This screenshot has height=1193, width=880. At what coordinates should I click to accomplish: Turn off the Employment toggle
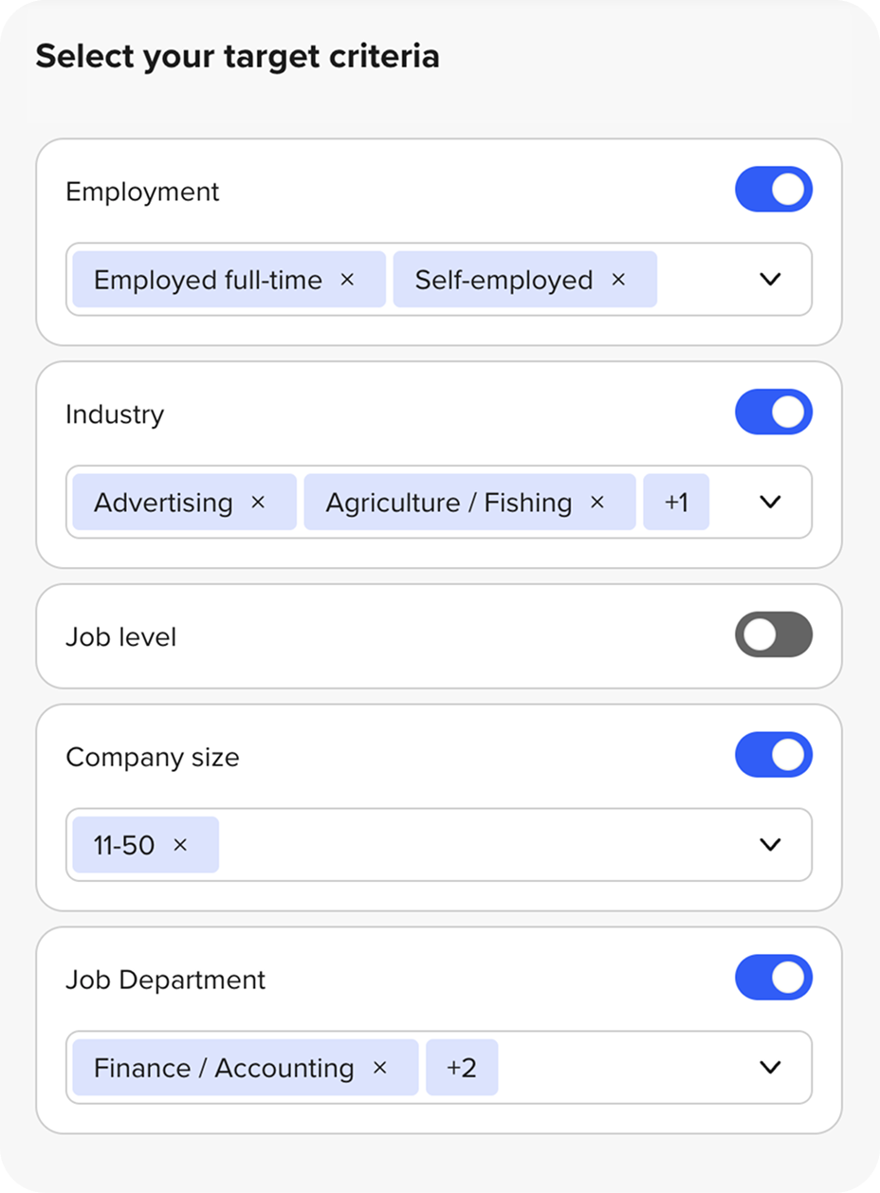[773, 190]
